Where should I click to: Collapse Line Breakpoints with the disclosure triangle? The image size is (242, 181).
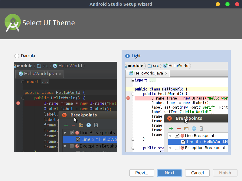pyautogui.click(x=170, y=135)
